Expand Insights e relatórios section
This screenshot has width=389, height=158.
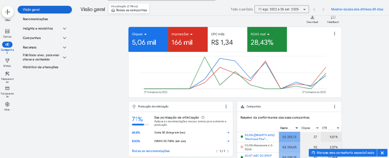(65, 29)
